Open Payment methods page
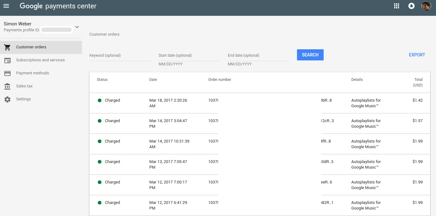The width and height of the screenshot is (436, 216). [41, 73]
